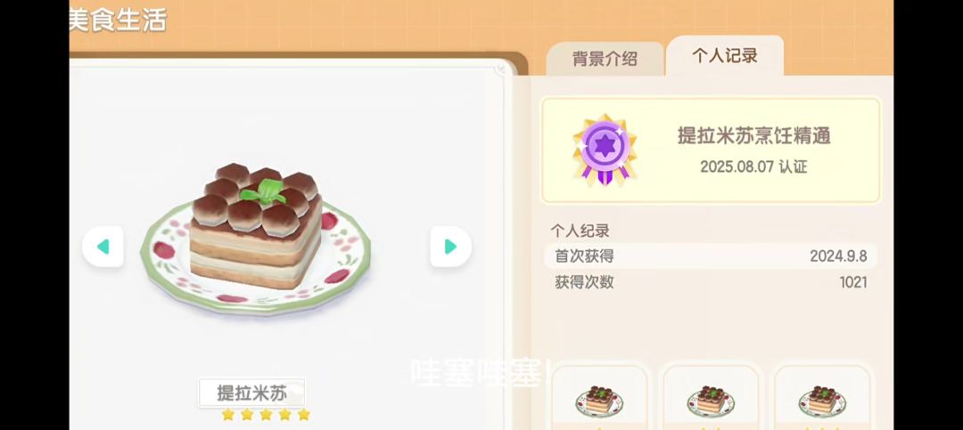The image size is (963, 430).
Task: Tap the middle star below the dish name
Action: pyautogui.click(x=266, y=415)
